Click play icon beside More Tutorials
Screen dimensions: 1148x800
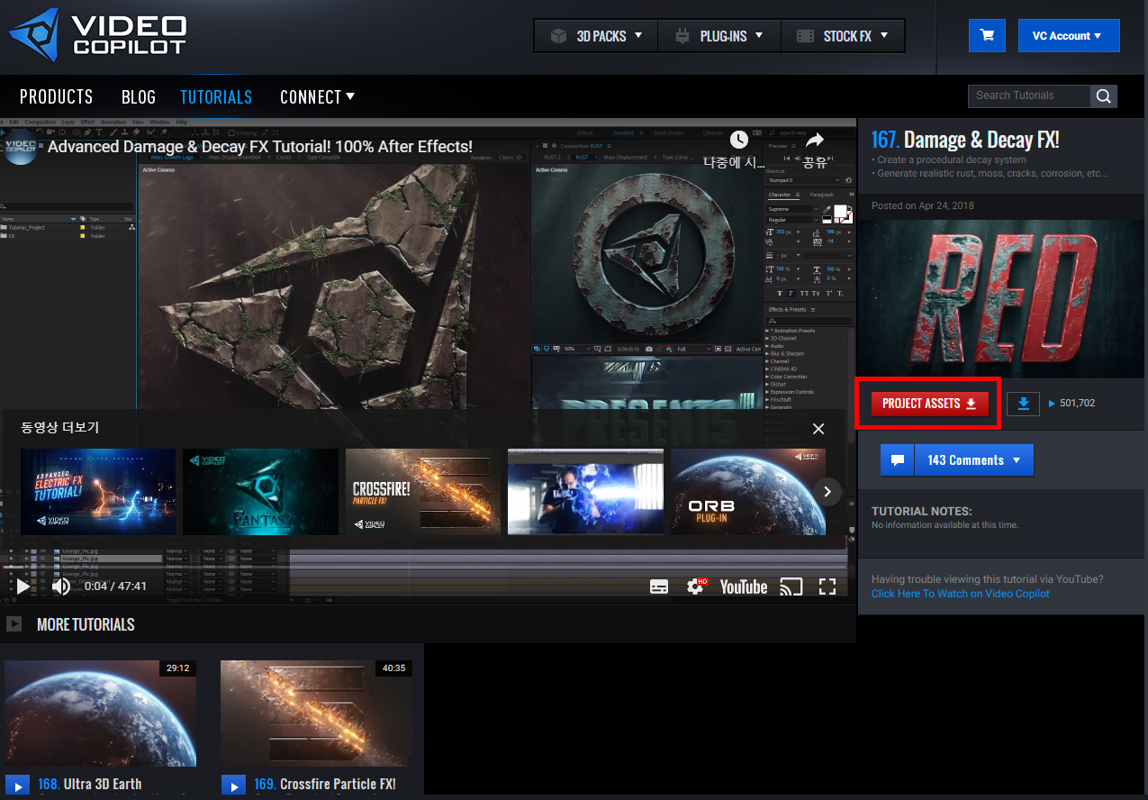tap(14, 624)
